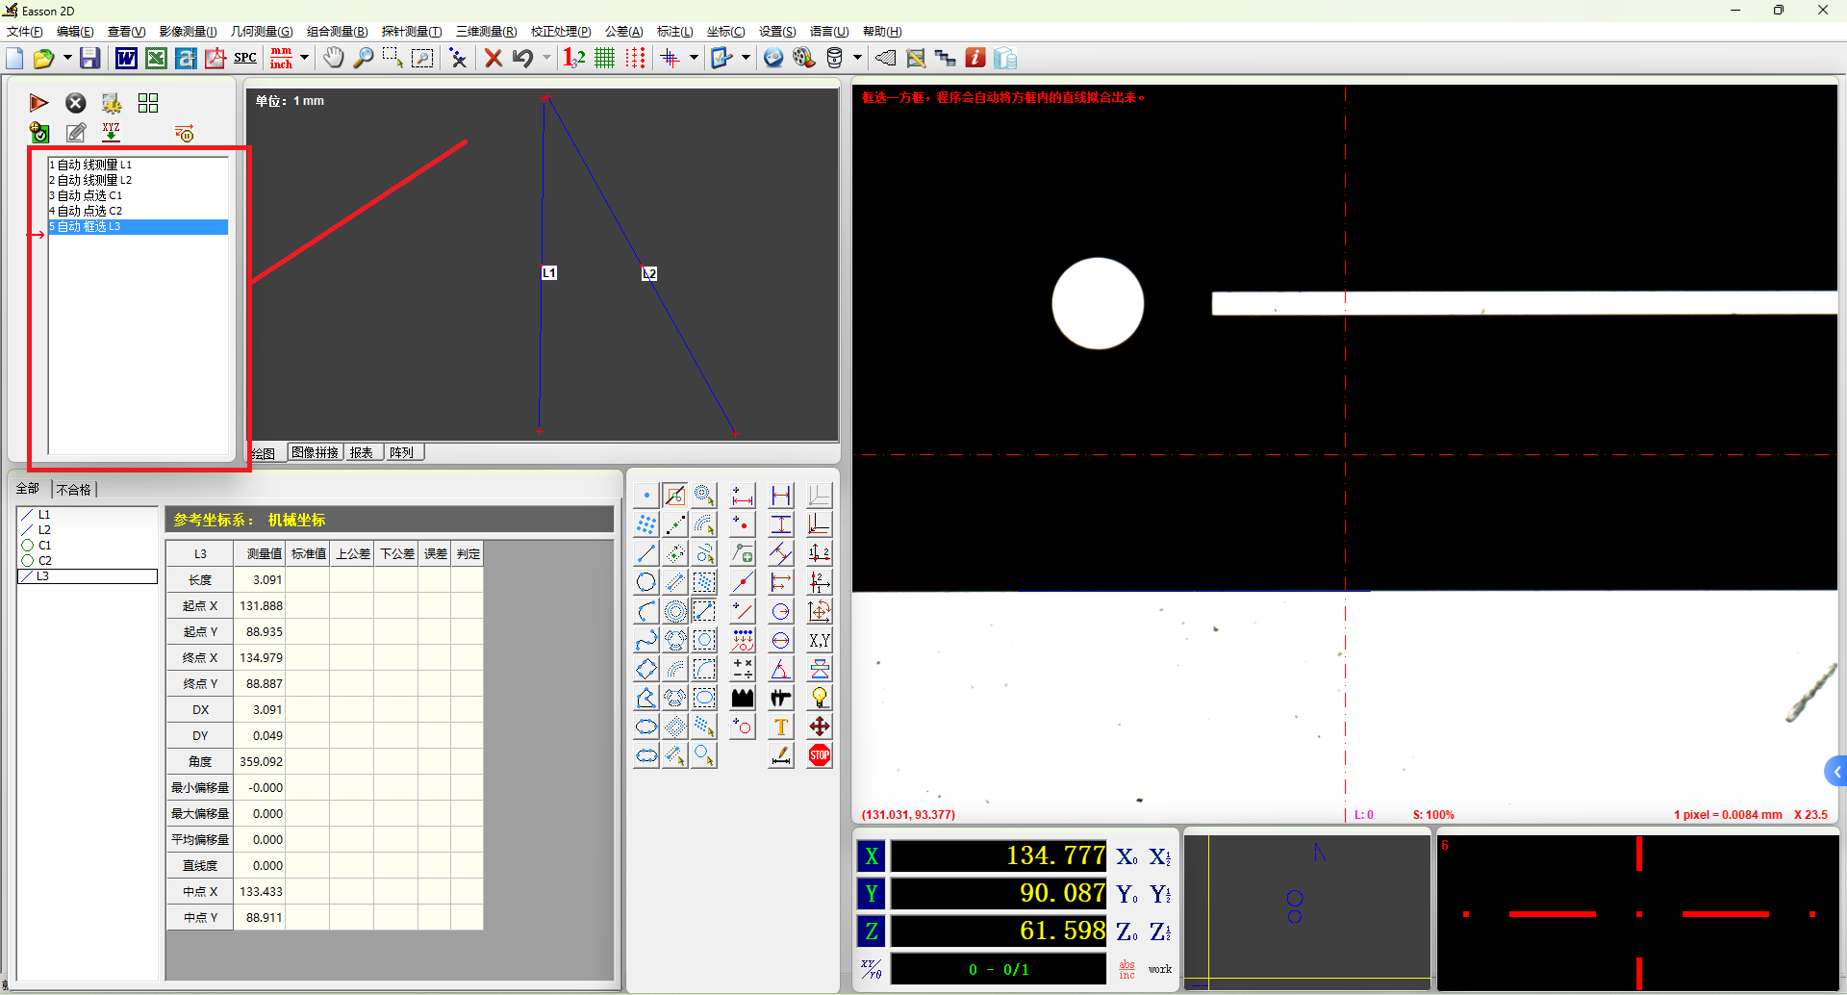Export report to Word icon

pyautogui.click(x=126, y=58)
